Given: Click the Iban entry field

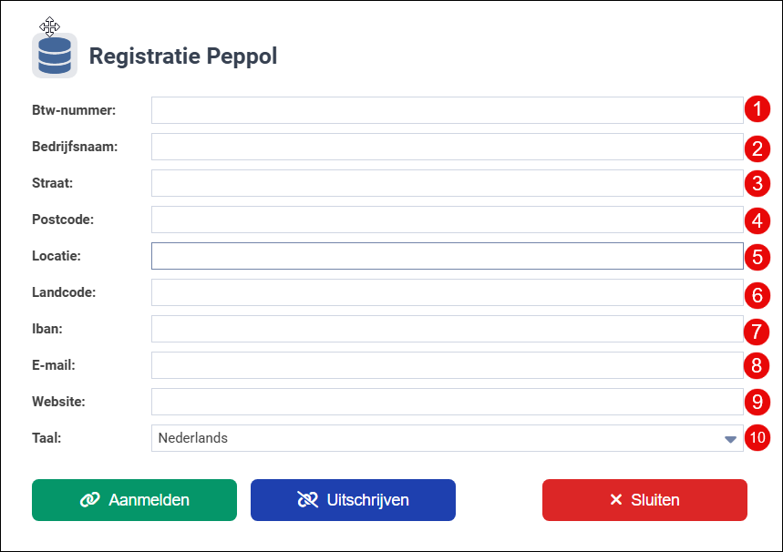Looking at the screenshot, I should click(447, 329).
